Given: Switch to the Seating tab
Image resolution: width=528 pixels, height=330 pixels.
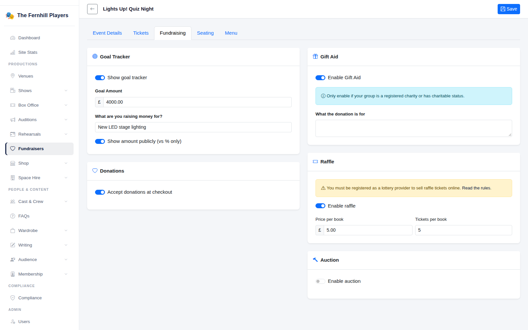Looking at the screenshot, I should 205,33.
